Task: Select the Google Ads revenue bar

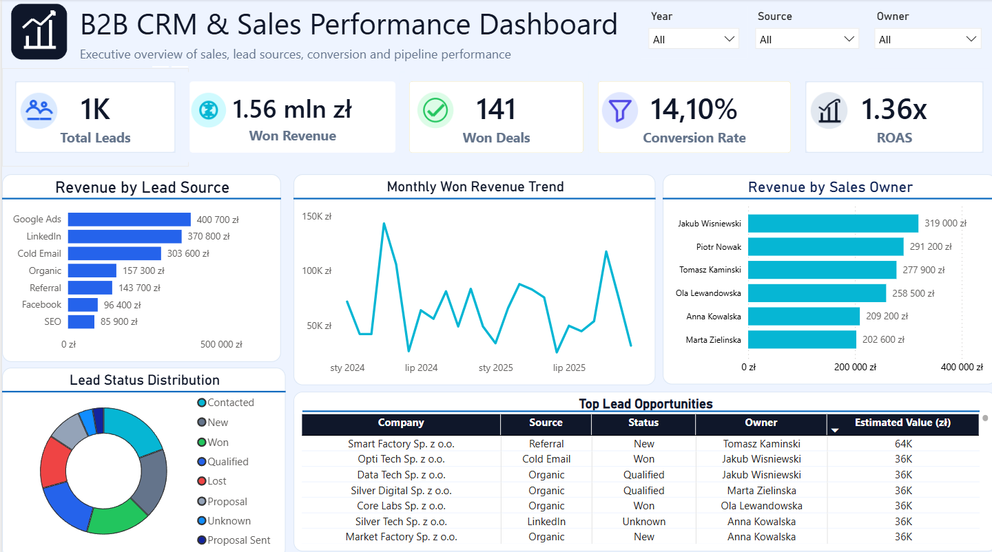Action: tap(130, 220)
